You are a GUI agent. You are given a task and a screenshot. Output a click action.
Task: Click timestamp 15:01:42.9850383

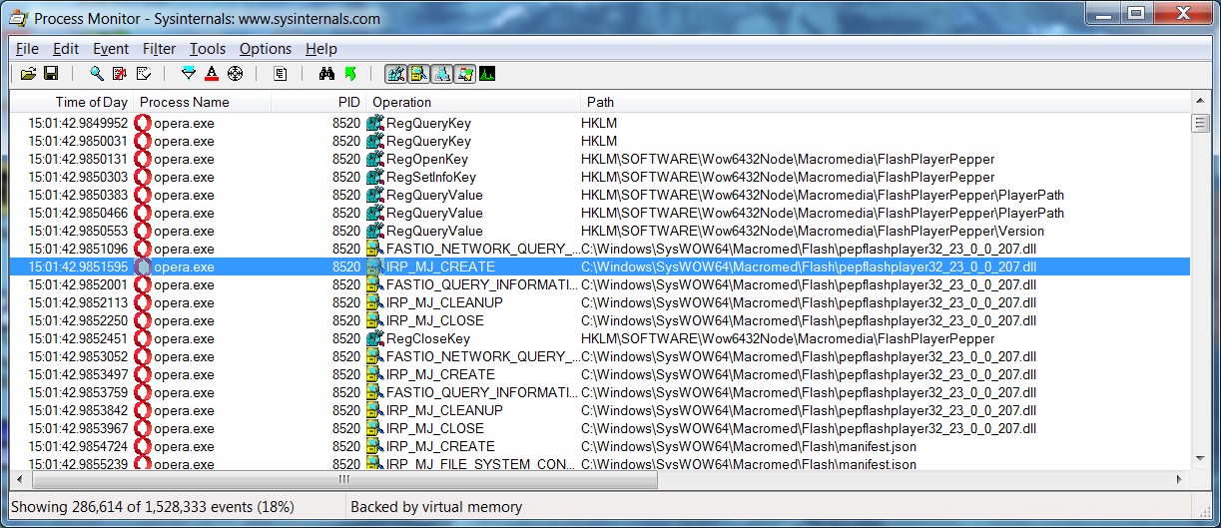coord(78,195)
